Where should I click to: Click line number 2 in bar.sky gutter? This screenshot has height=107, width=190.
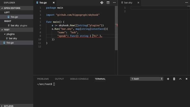125,11
